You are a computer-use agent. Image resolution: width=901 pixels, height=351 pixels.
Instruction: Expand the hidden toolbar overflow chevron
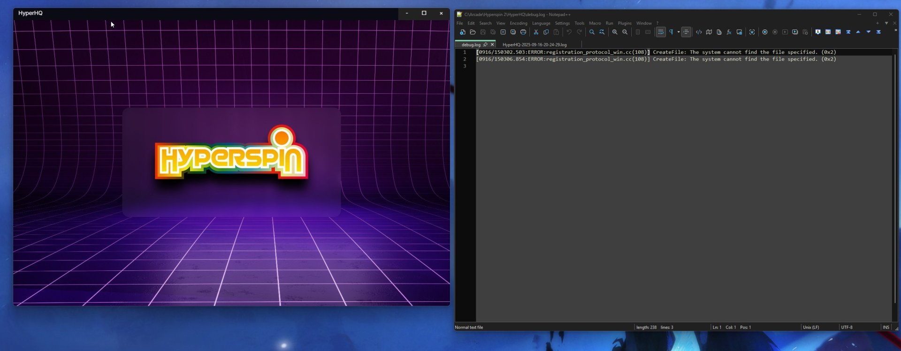pyautogui.click(x=895, y=30)
